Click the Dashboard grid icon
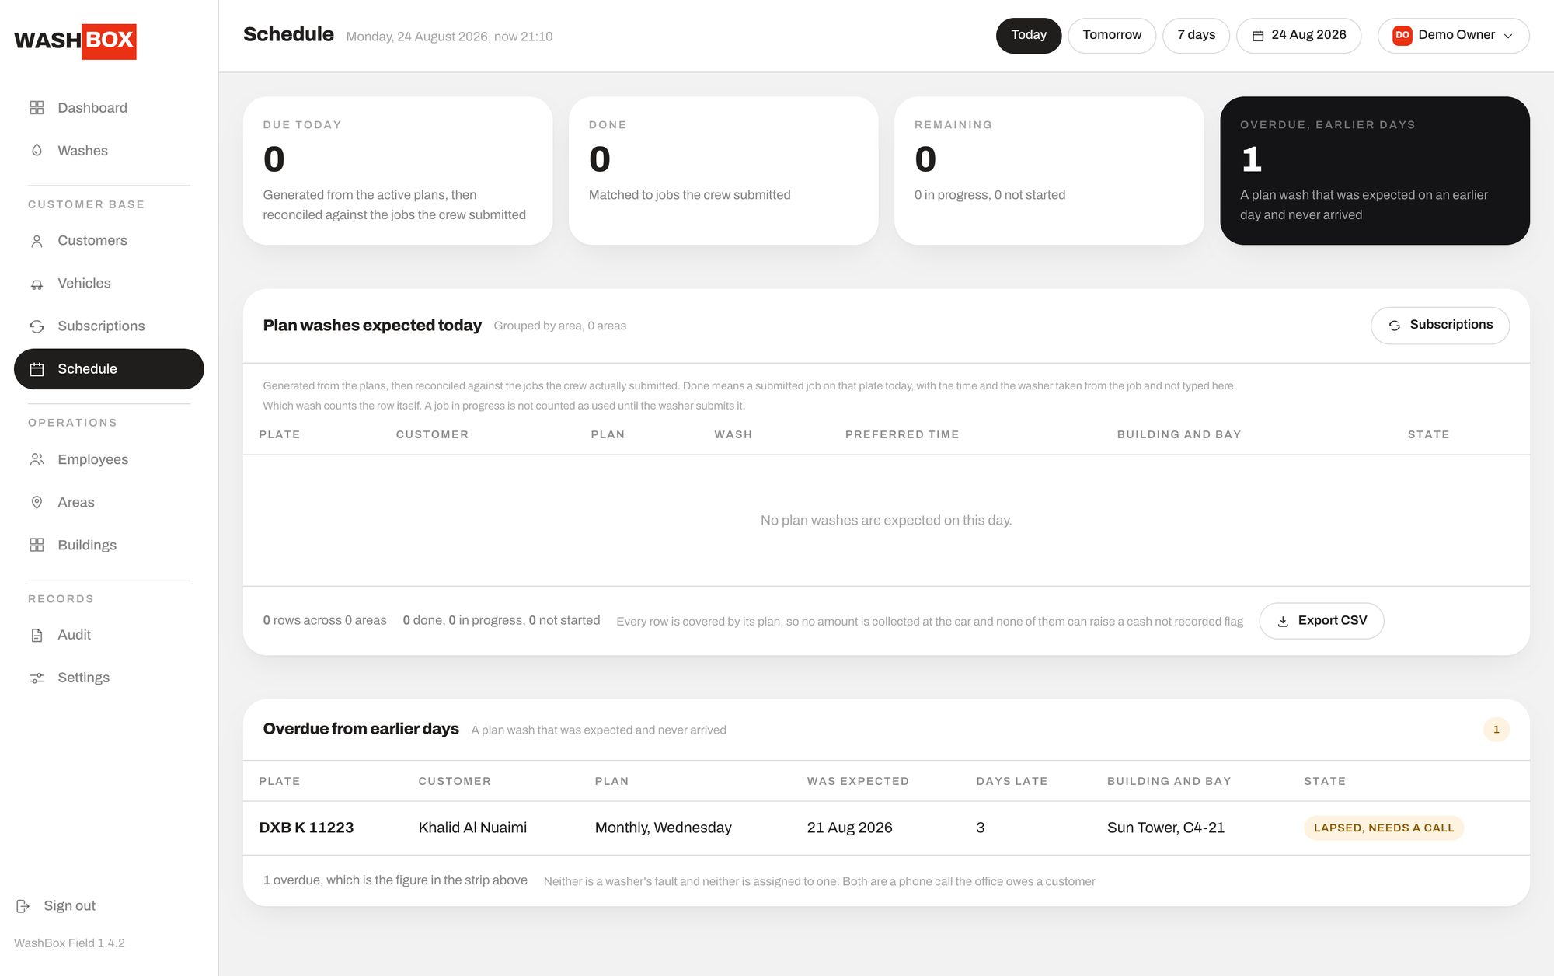 click(37, 108)
